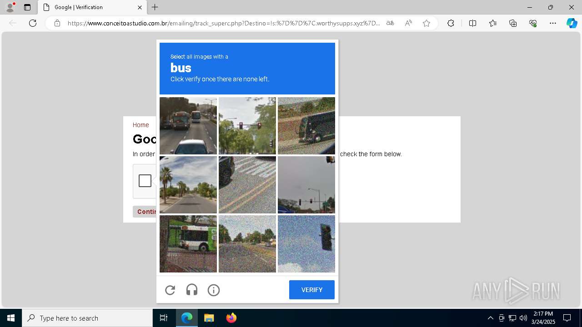The image size is (582, 327).
Task: Add page to favorites with star icon
Action: (x=426, y=23)
